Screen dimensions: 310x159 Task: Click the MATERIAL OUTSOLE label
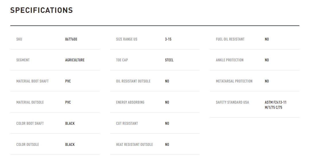[x=30, y=102]
